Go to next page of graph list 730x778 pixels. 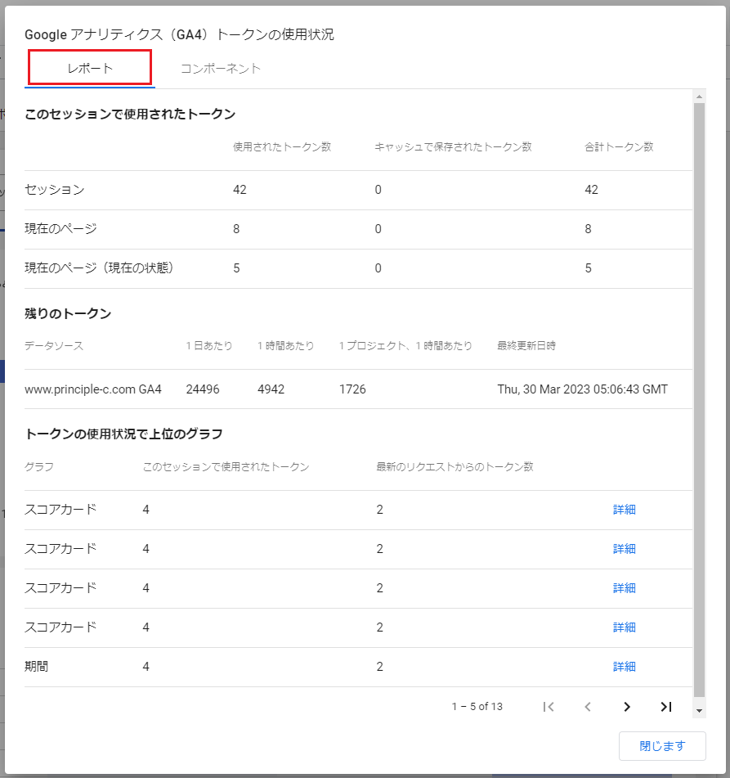pyautogui.click(x=627, y=707)
